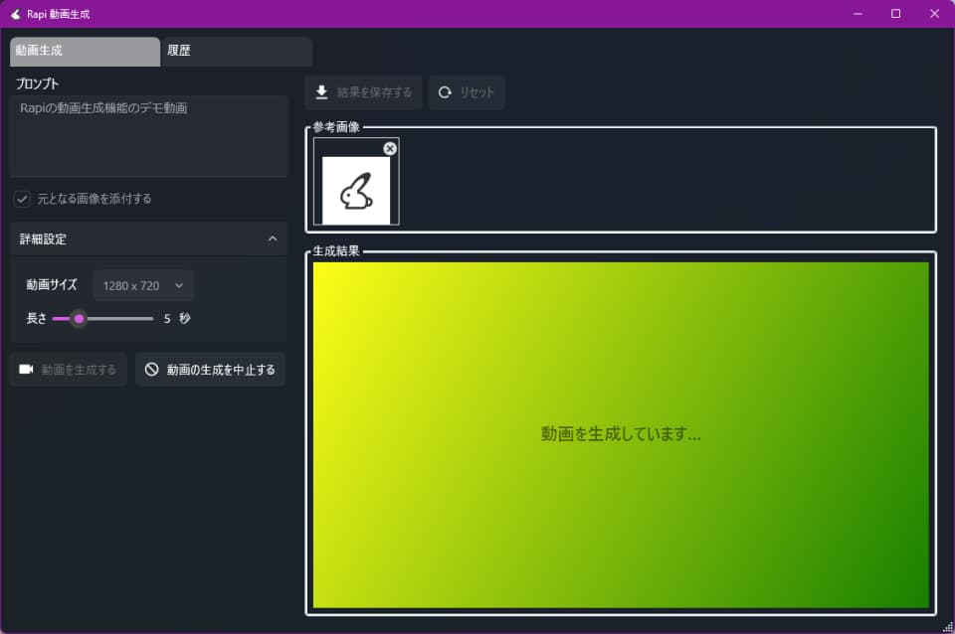
Task: Click the resize grip at bottom-right corner
Action: pos(947,628)
